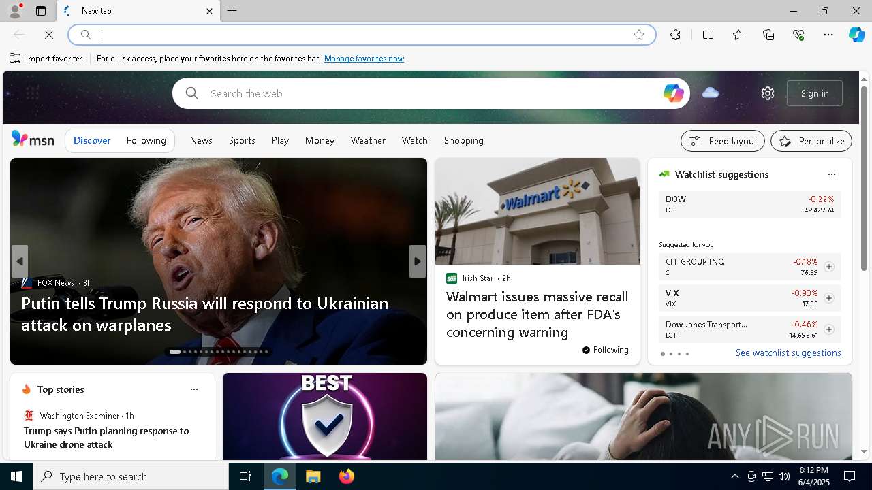Viewport: 872px width, 490px height.
Task: Open the weather cloud icon
Action: click(711, 93)
